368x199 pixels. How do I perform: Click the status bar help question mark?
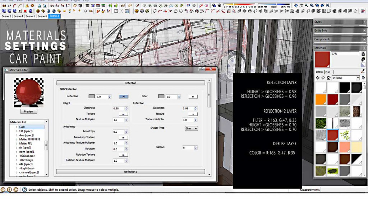coord(24,190)
